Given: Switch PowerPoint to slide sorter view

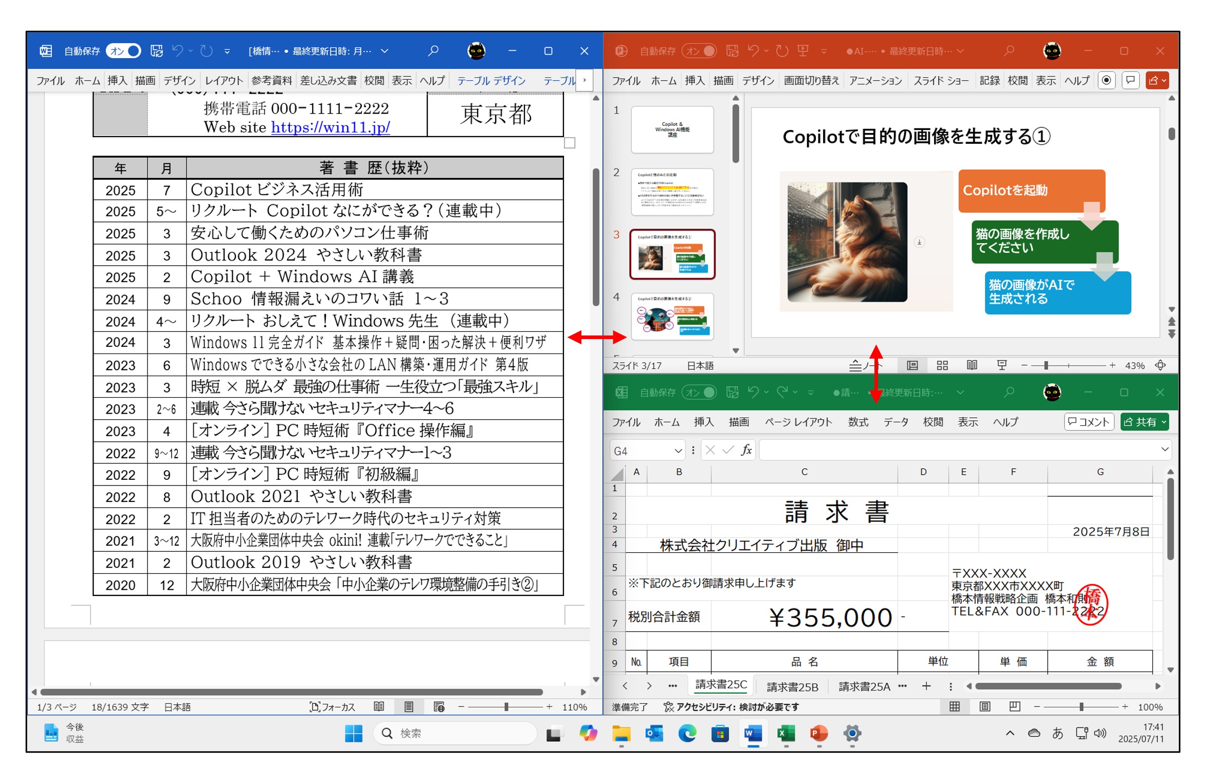Looking at the screenshot, I should point(942,365).
